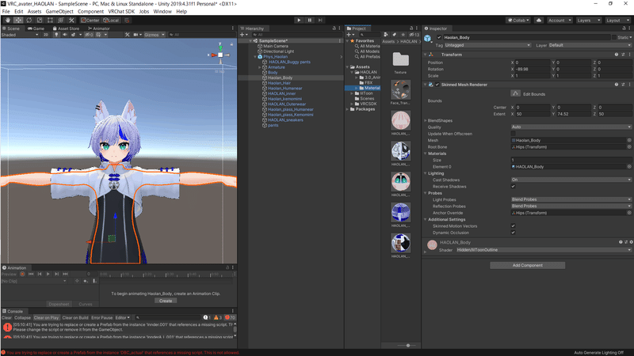Click the Pause button in top toolbar
Viewport: 634px width, 356px height.
point(310,21)
